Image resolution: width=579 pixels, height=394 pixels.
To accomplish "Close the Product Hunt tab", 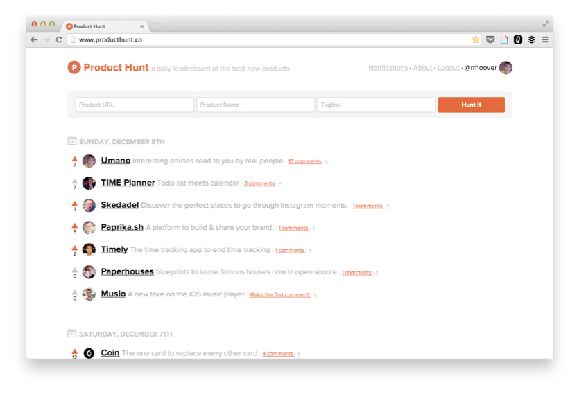I will pos(141,26).
